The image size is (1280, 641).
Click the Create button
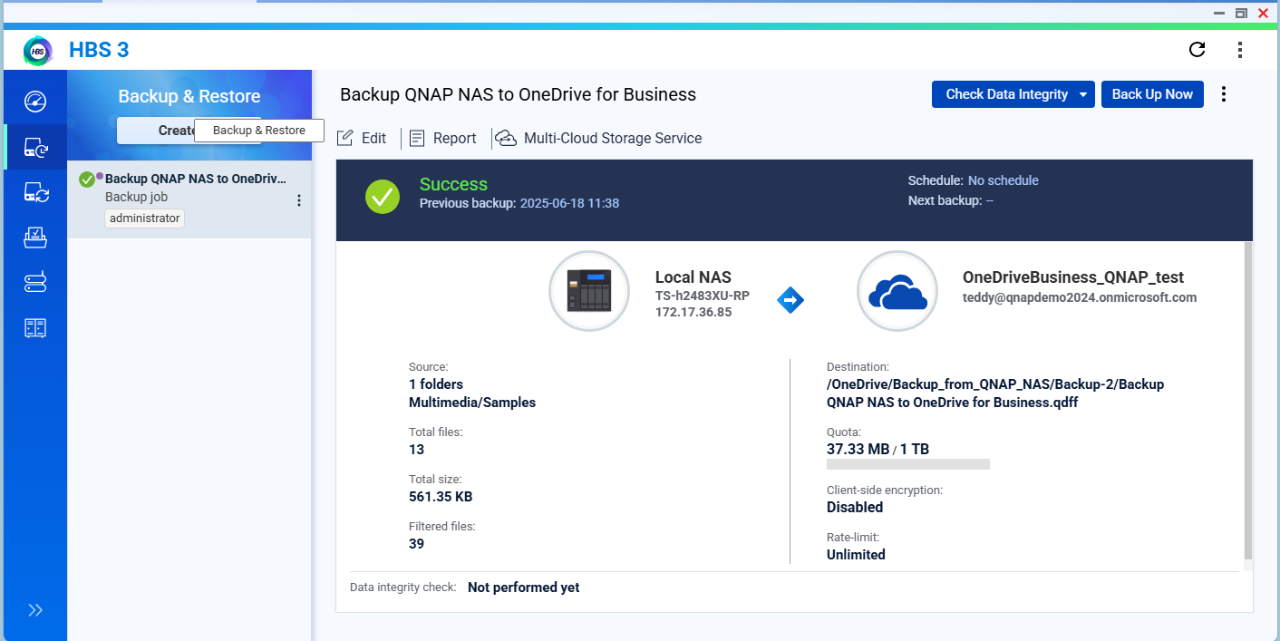156,131
